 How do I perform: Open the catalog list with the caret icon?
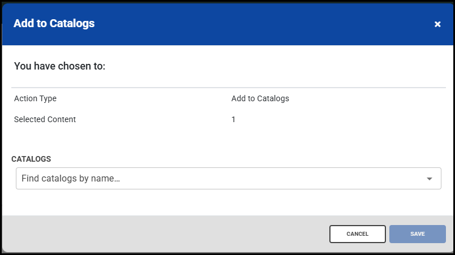pos(430,179)
